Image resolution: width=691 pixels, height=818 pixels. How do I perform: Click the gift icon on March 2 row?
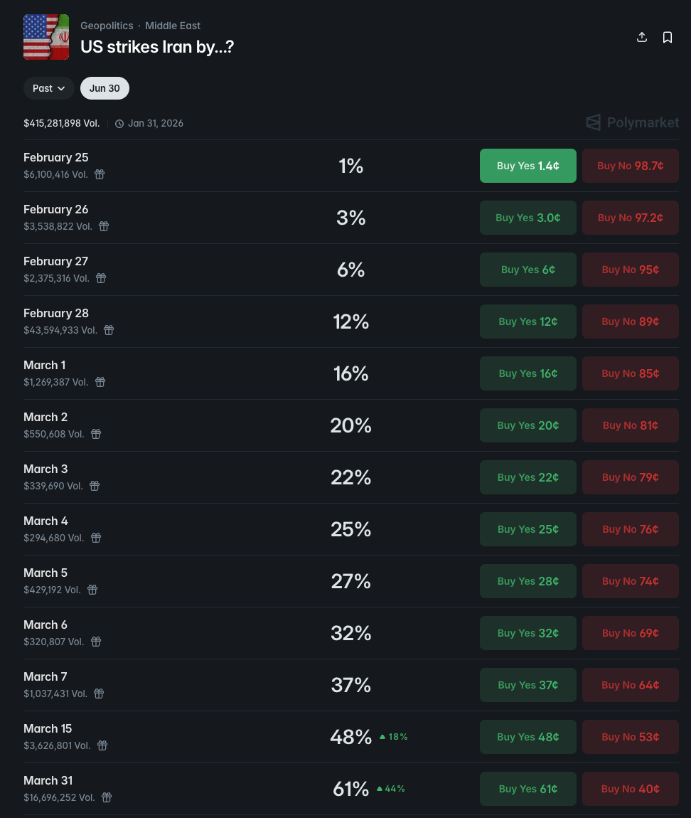pyautogui.click(x=96, y=434)
